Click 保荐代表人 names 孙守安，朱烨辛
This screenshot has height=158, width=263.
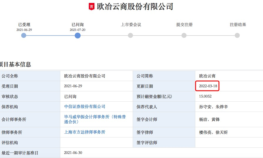tap(213, 107)
